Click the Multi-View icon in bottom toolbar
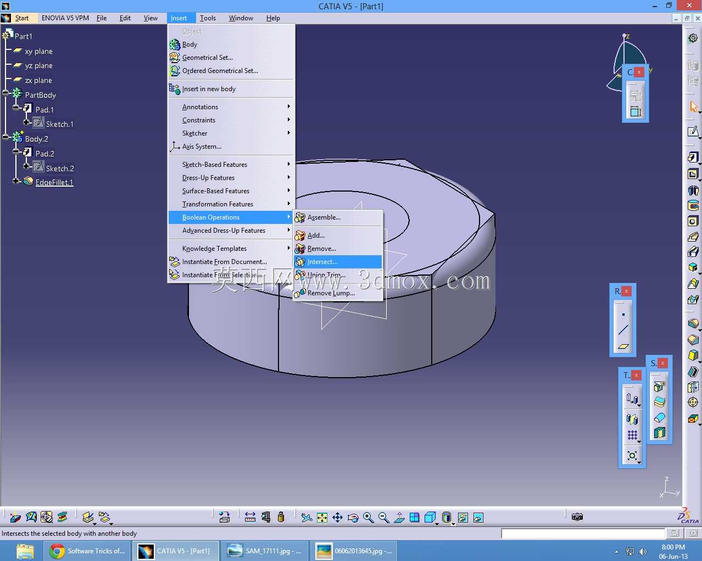Viewport: 702px width, 561px height. click(415, 517)
